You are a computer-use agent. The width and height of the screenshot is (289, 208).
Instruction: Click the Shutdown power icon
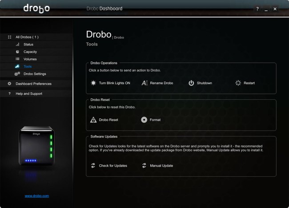coord(191,83)
